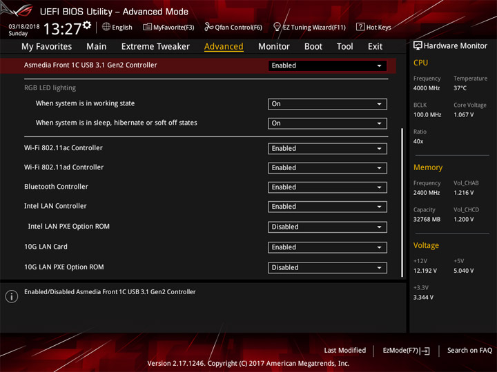Select the Advanced tab
This screenshot has width=497, height=372.
(x=224, y=47)
